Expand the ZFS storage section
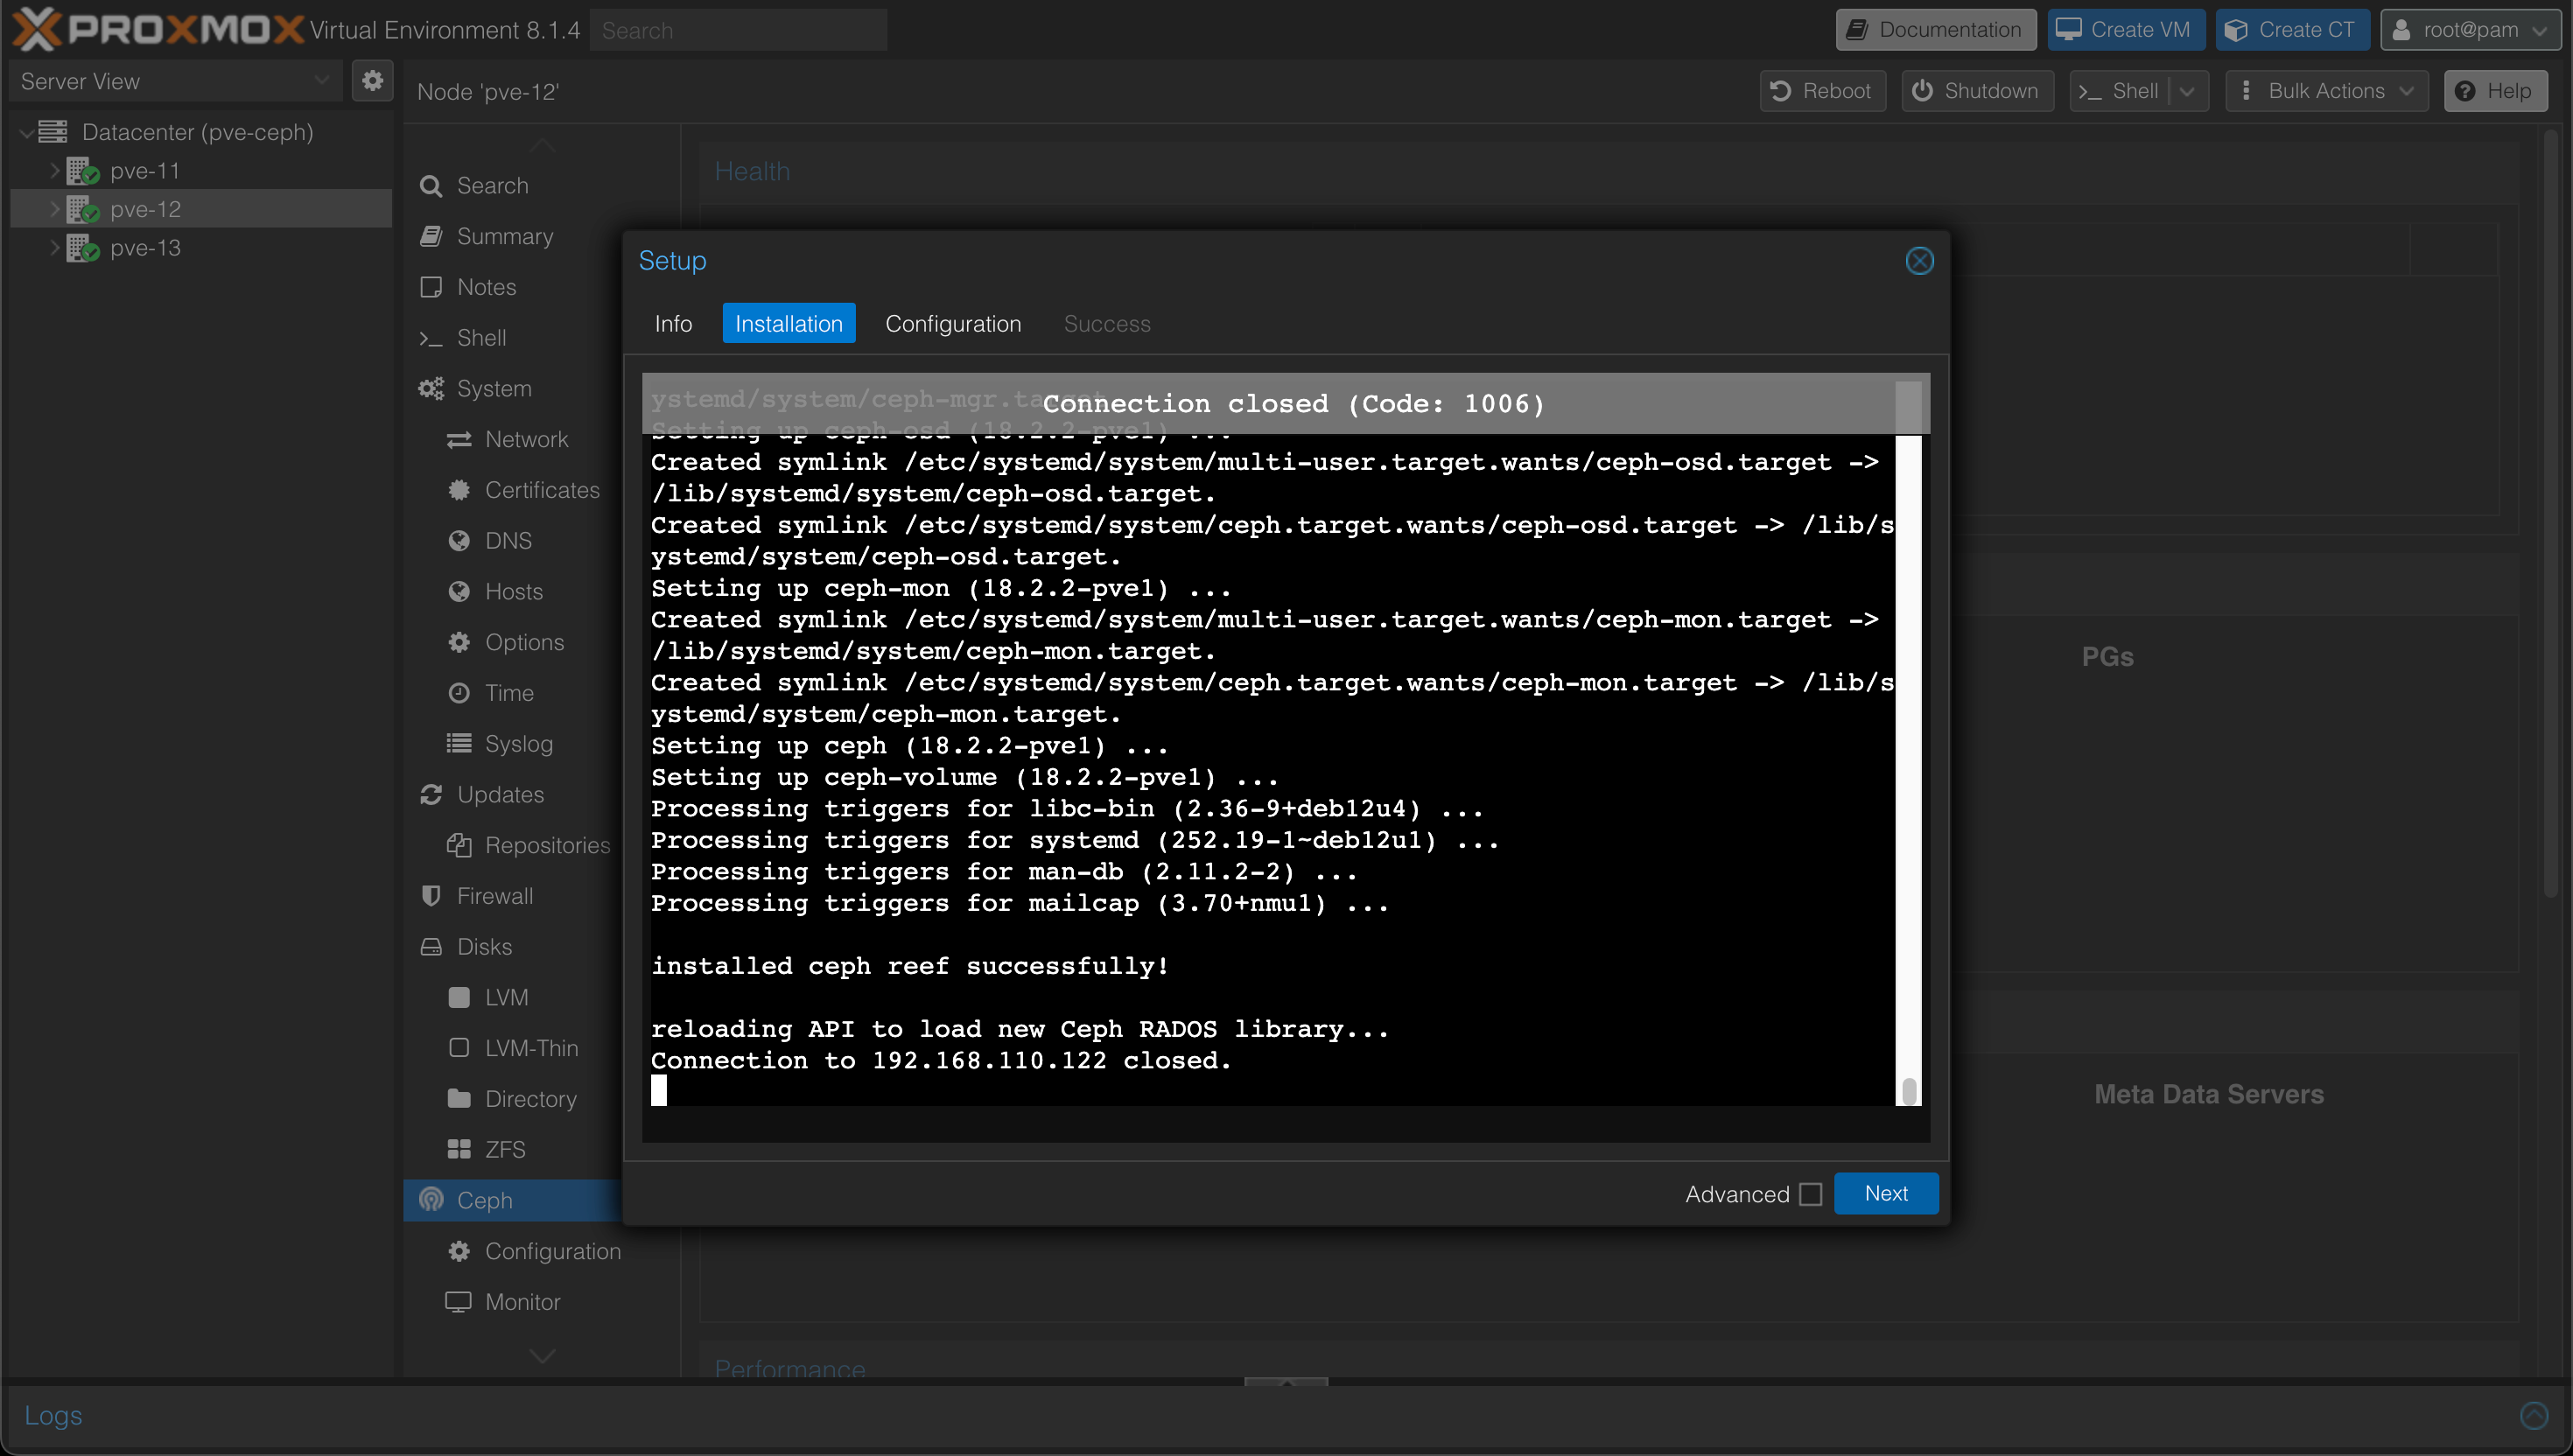 point(509,1149)
